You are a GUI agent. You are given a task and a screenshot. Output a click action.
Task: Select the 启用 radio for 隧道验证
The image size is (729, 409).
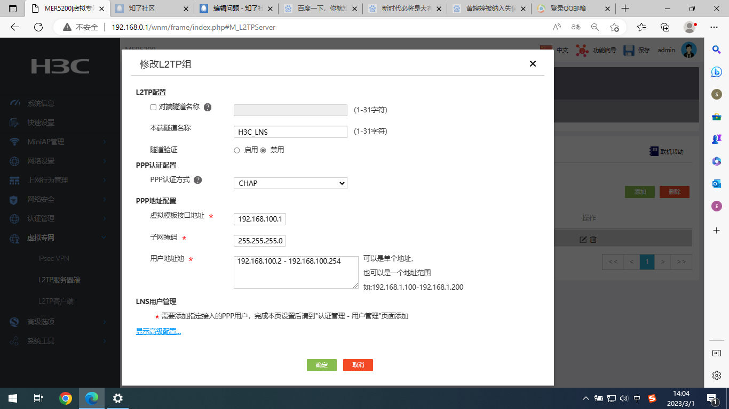point(237,150)
